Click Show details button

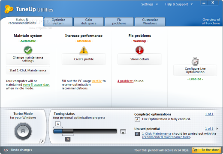(x=140, y=59)
